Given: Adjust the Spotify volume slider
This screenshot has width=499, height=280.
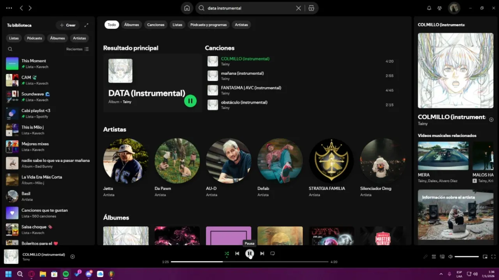Looking at the screenshot, I should (467, 257).
